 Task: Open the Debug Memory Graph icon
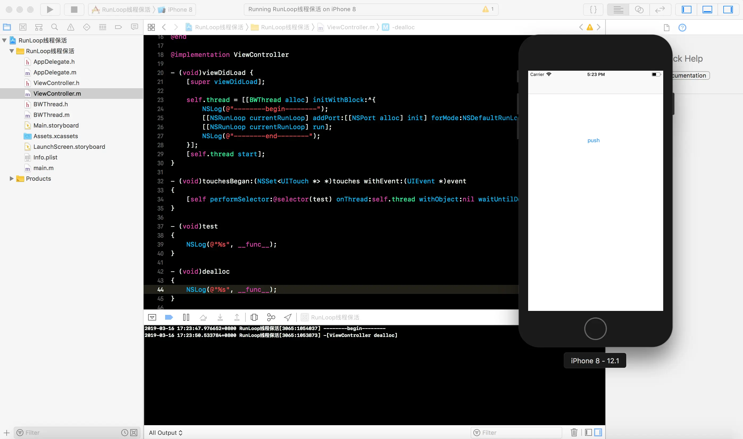(271, 317)
